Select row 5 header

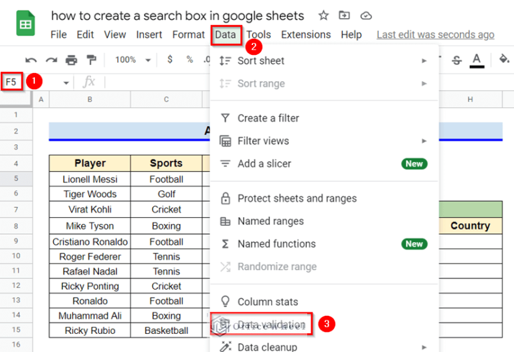[x=16, y=178]
